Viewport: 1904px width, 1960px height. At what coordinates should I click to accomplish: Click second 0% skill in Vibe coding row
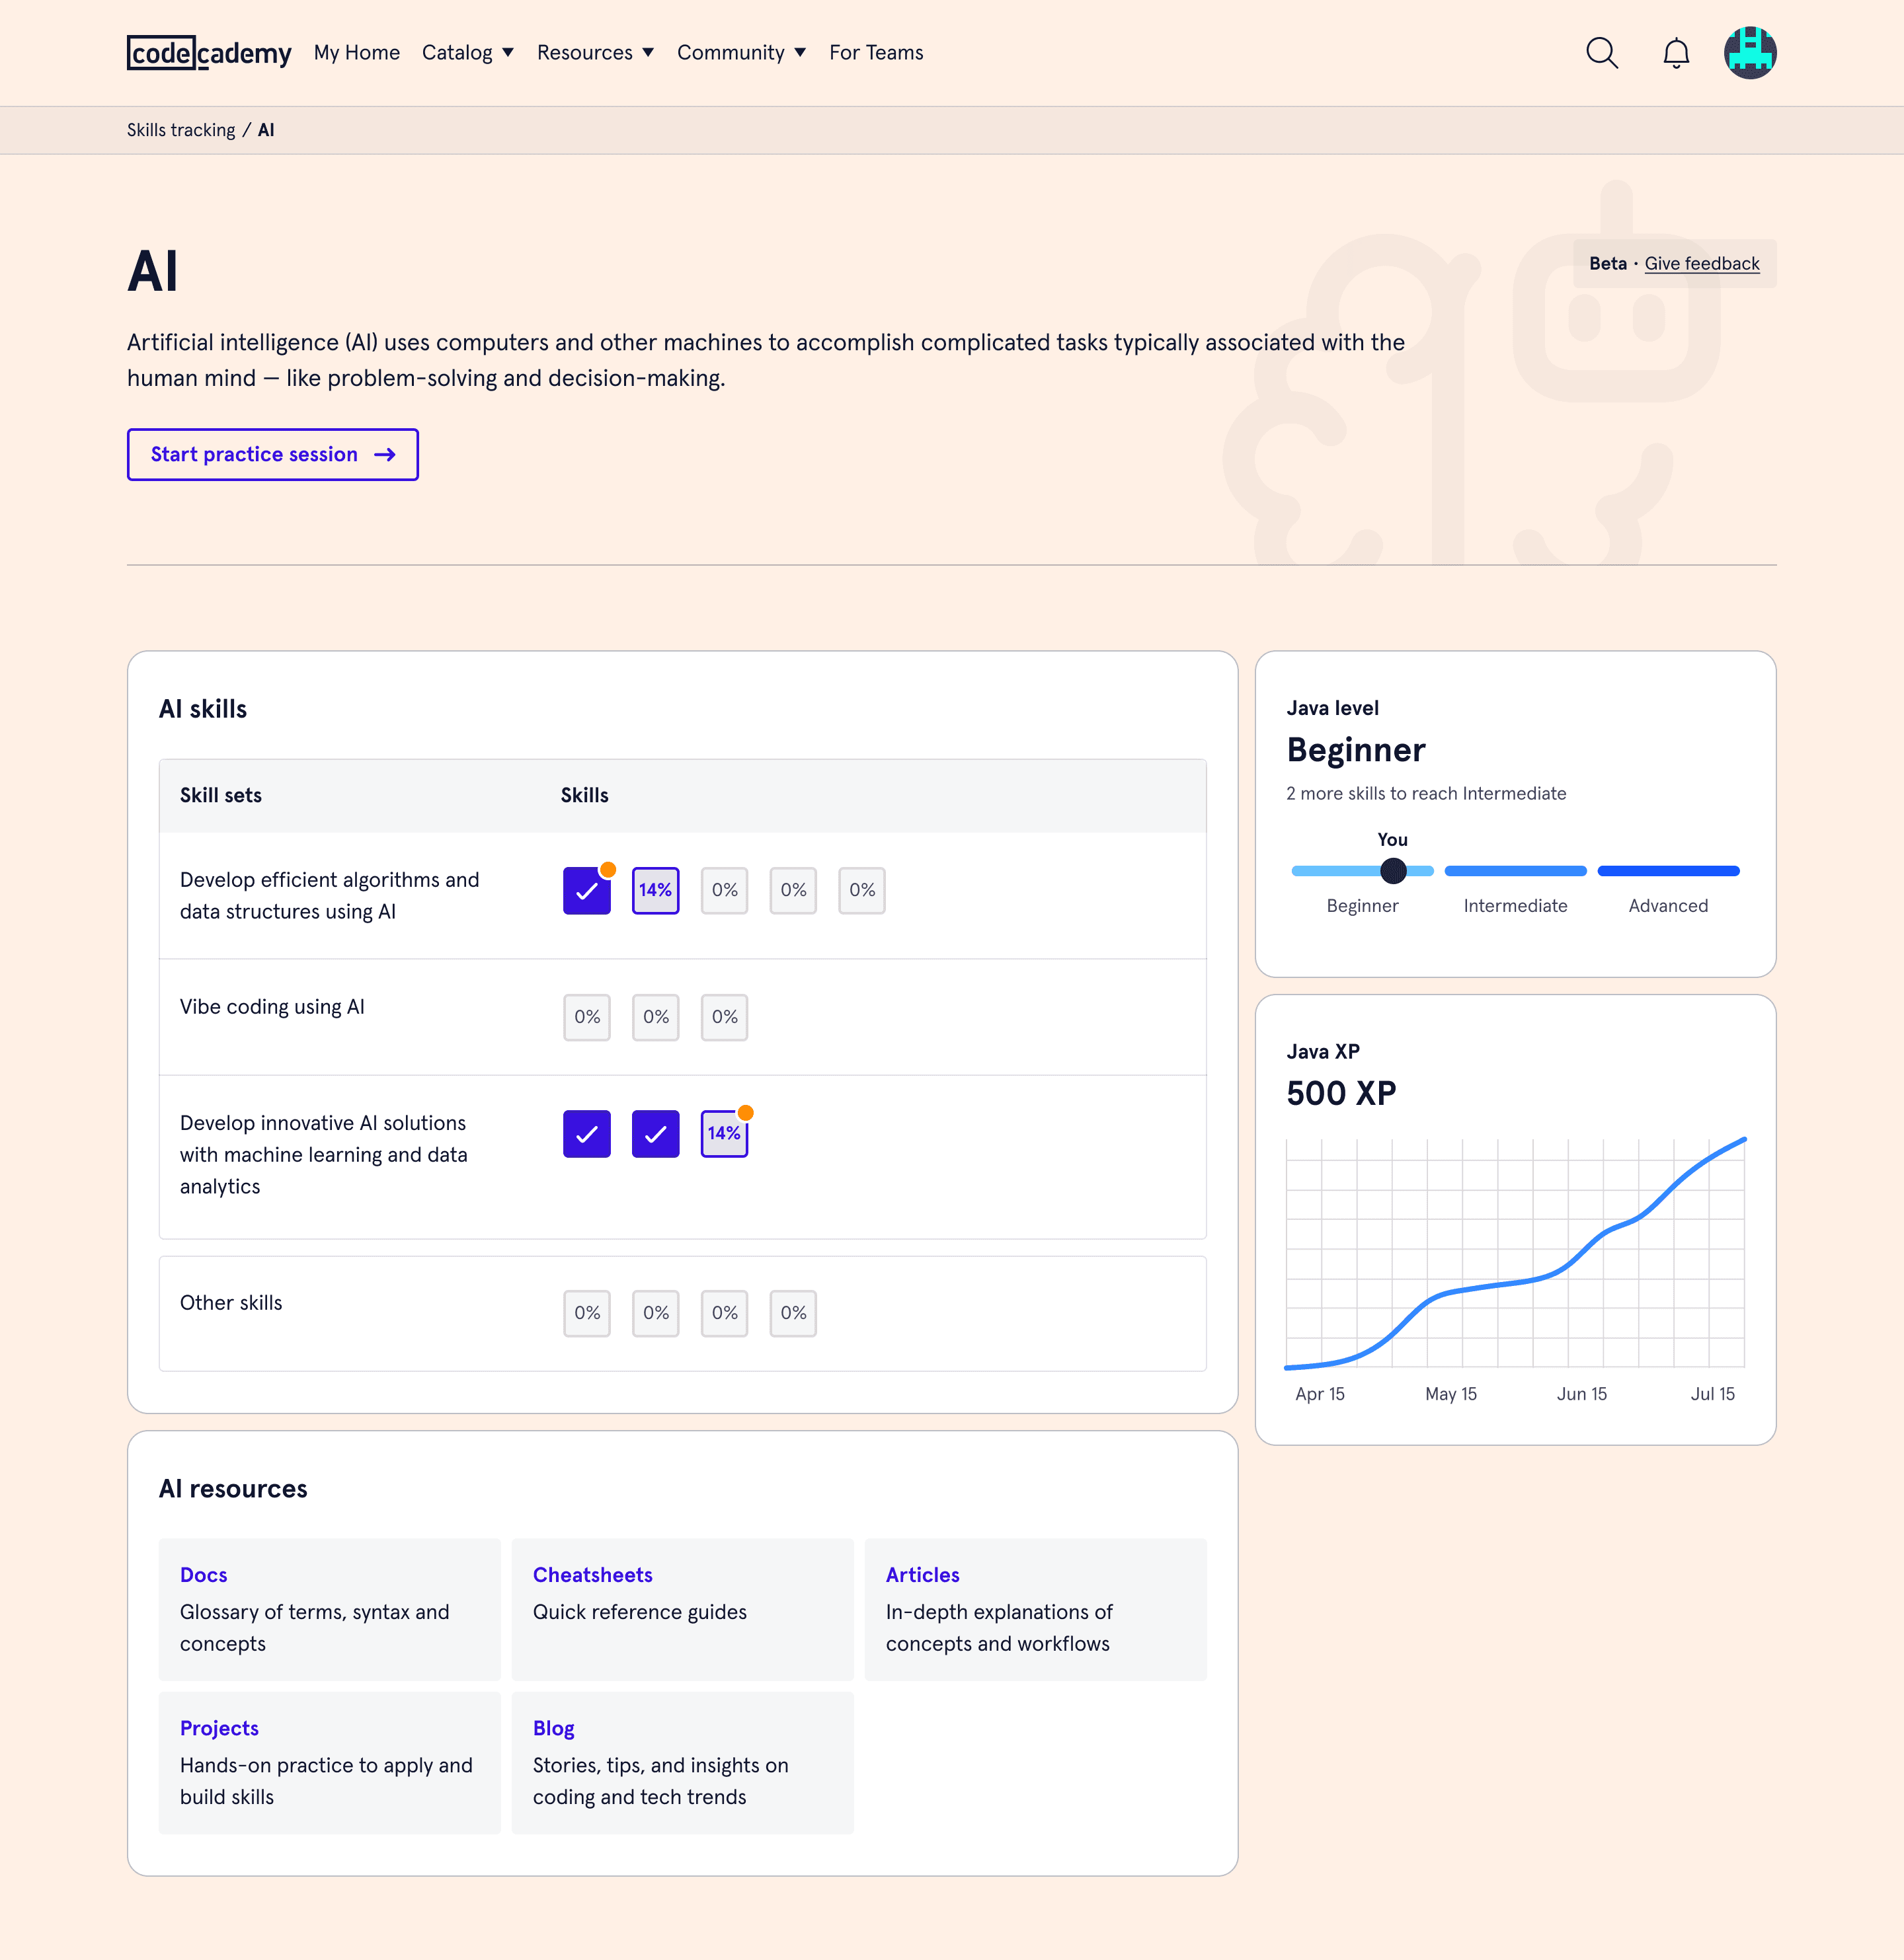[655, 1017]
